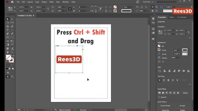The width and height of the screenshot is (198, 111).
Task: Open the Stroke link in Appearance
Action: [164, 50]
